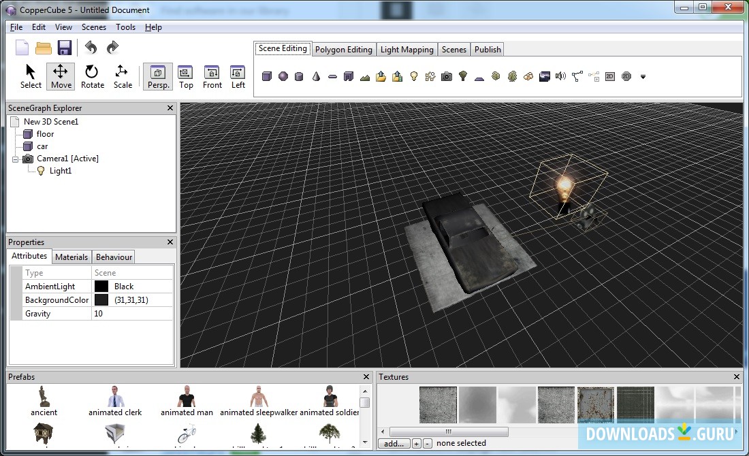Click the AmbientLight black color swatch
Viewport: 749px width, 456px height.
[101, 287]
